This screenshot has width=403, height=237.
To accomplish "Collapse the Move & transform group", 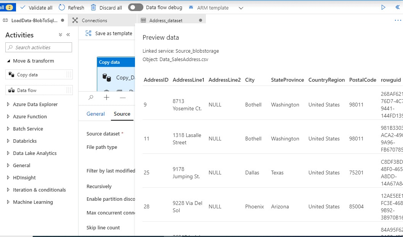I will pos(8,61).
